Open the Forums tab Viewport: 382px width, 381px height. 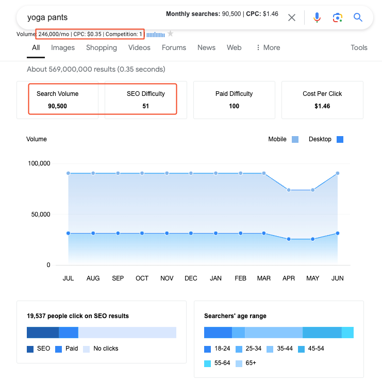coord(174,47)
